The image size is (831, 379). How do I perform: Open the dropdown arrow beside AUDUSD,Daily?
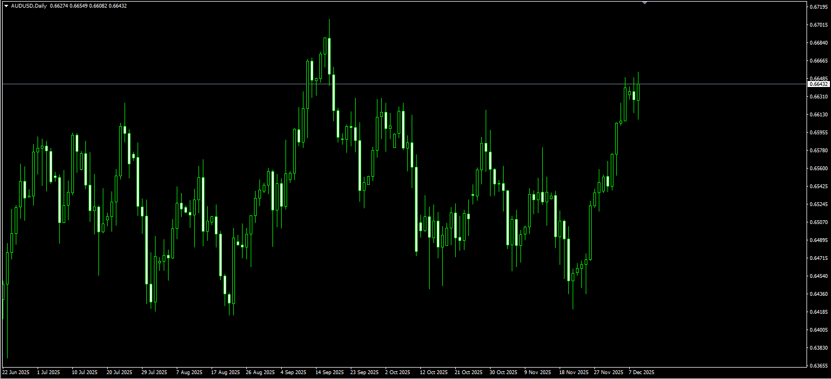point(6,6)
